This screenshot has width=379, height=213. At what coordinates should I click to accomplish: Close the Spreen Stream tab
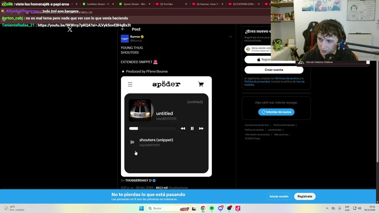point(150,4)
